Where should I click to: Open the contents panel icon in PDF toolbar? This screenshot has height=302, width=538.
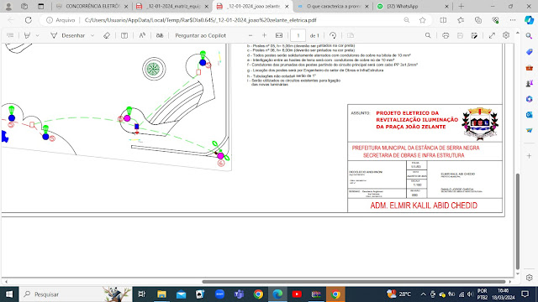(x=10, y=35)
